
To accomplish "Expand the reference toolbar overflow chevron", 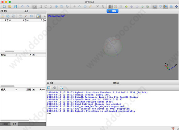I will coord(45,16).
